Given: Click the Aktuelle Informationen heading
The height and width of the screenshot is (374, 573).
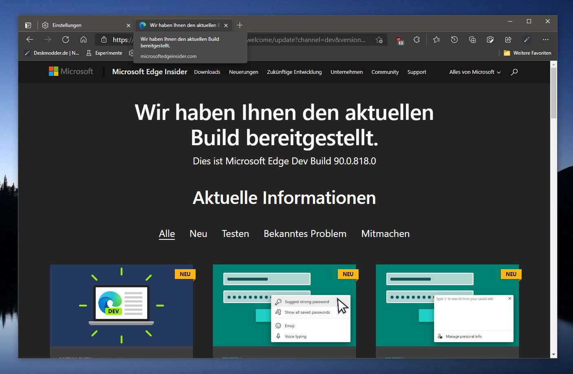Looking at the screenshot, I should tap(284, 198).
